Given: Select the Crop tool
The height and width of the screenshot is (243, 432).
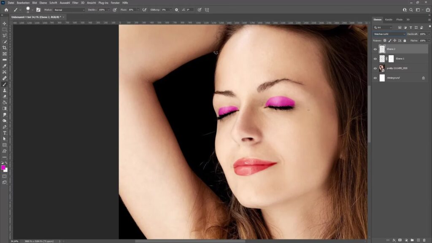Looking at the screenshot, I should coord(5,48).
